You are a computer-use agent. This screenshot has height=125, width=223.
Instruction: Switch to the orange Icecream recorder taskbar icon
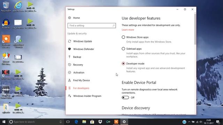click(116, 122)
